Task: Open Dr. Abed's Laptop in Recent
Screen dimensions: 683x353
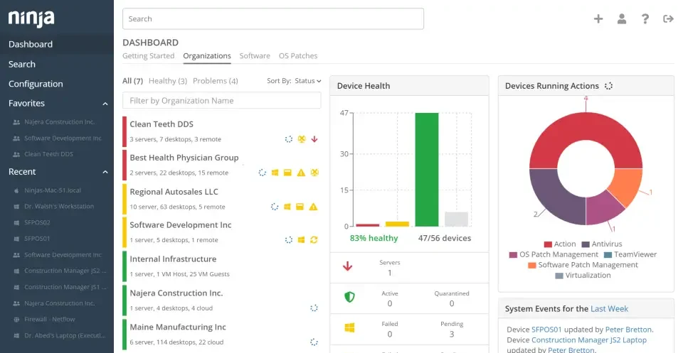Action: tap(65, 336)
